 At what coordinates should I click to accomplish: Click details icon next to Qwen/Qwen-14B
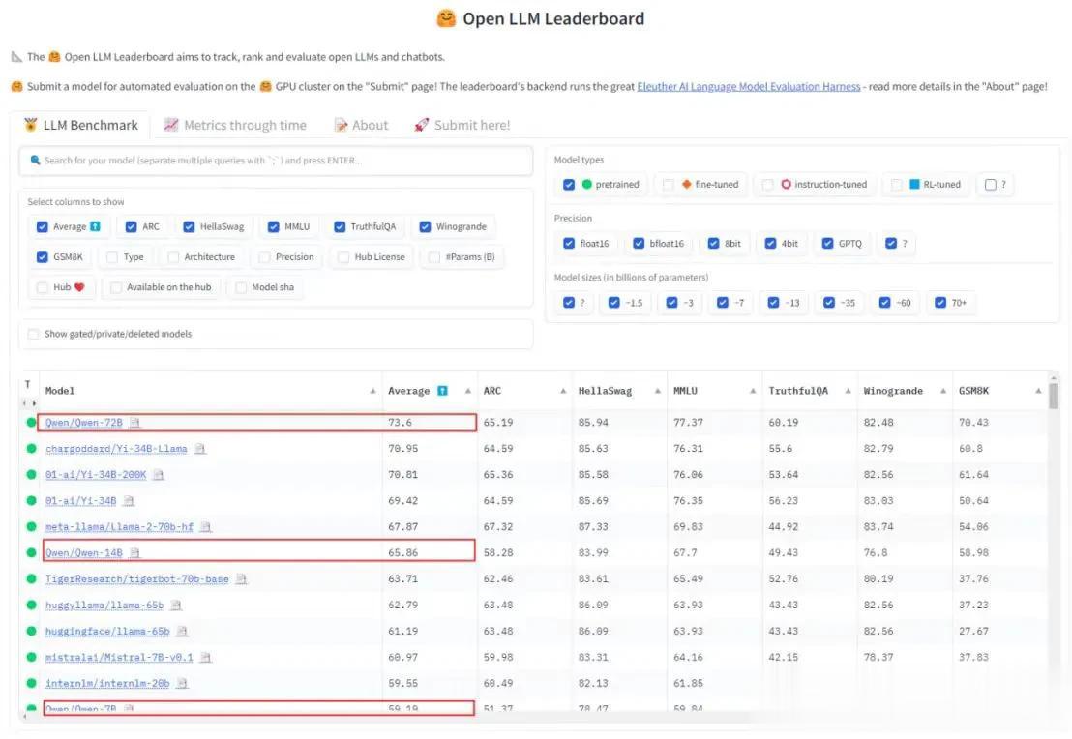point(134,553)
